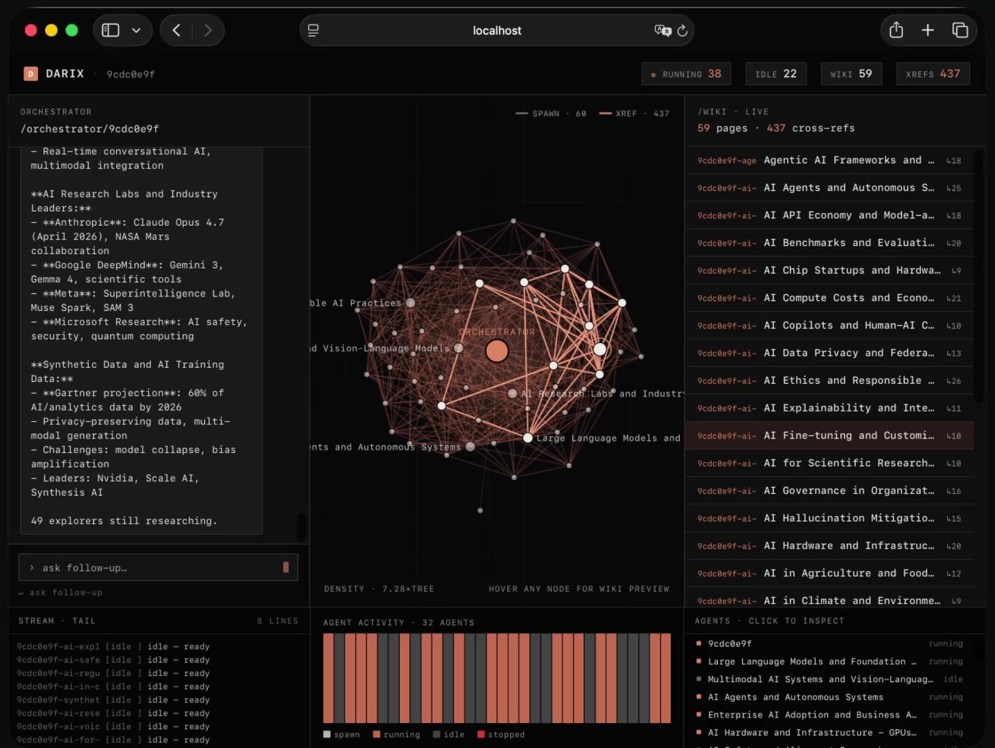Click the reload page icon
This screenshot has width=995, height=748.
point(683,30)
